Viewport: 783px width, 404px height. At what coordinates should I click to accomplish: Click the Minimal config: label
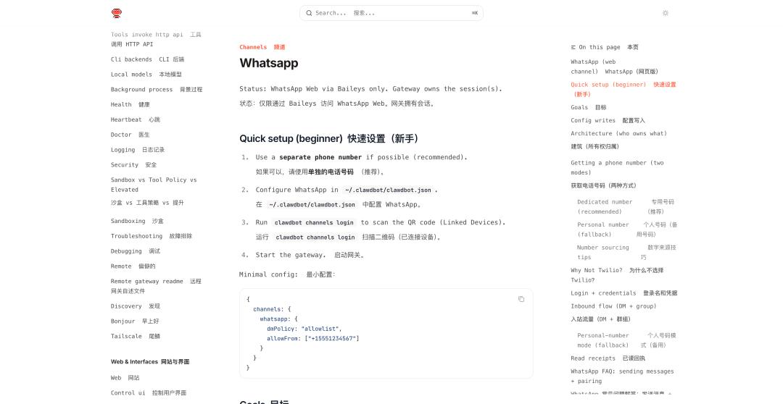pos(269,274)
